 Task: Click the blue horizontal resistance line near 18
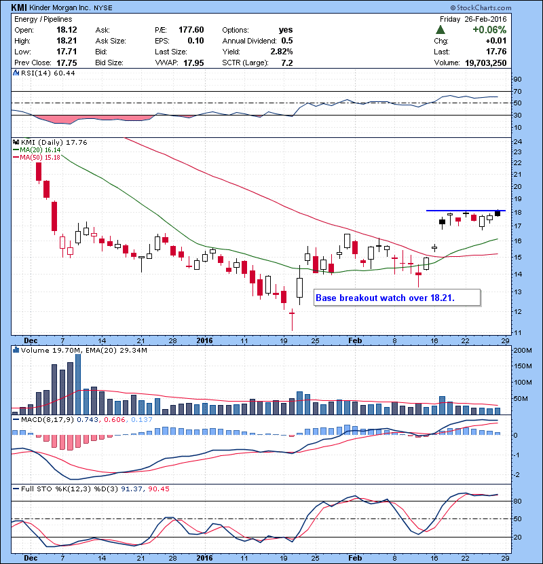click(466, 211)
